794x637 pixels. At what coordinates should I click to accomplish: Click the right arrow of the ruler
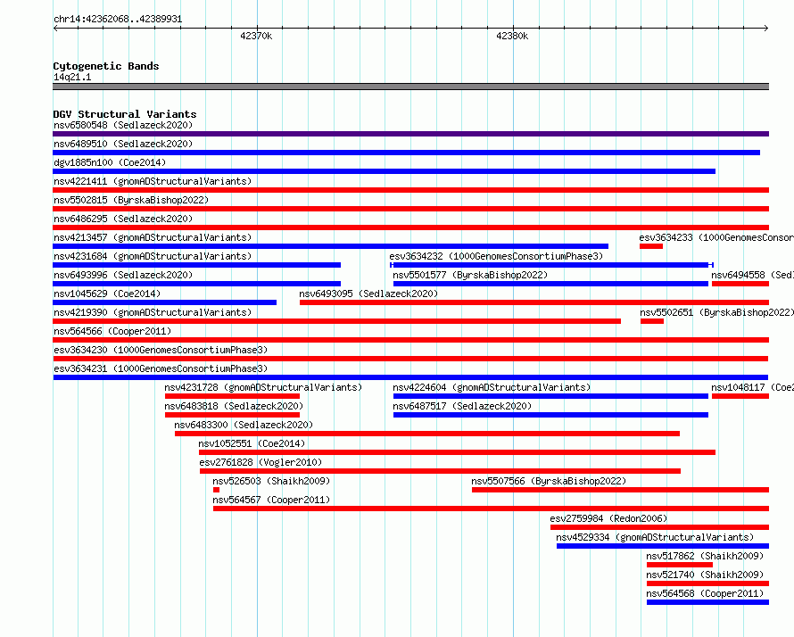tap(766, 28)
